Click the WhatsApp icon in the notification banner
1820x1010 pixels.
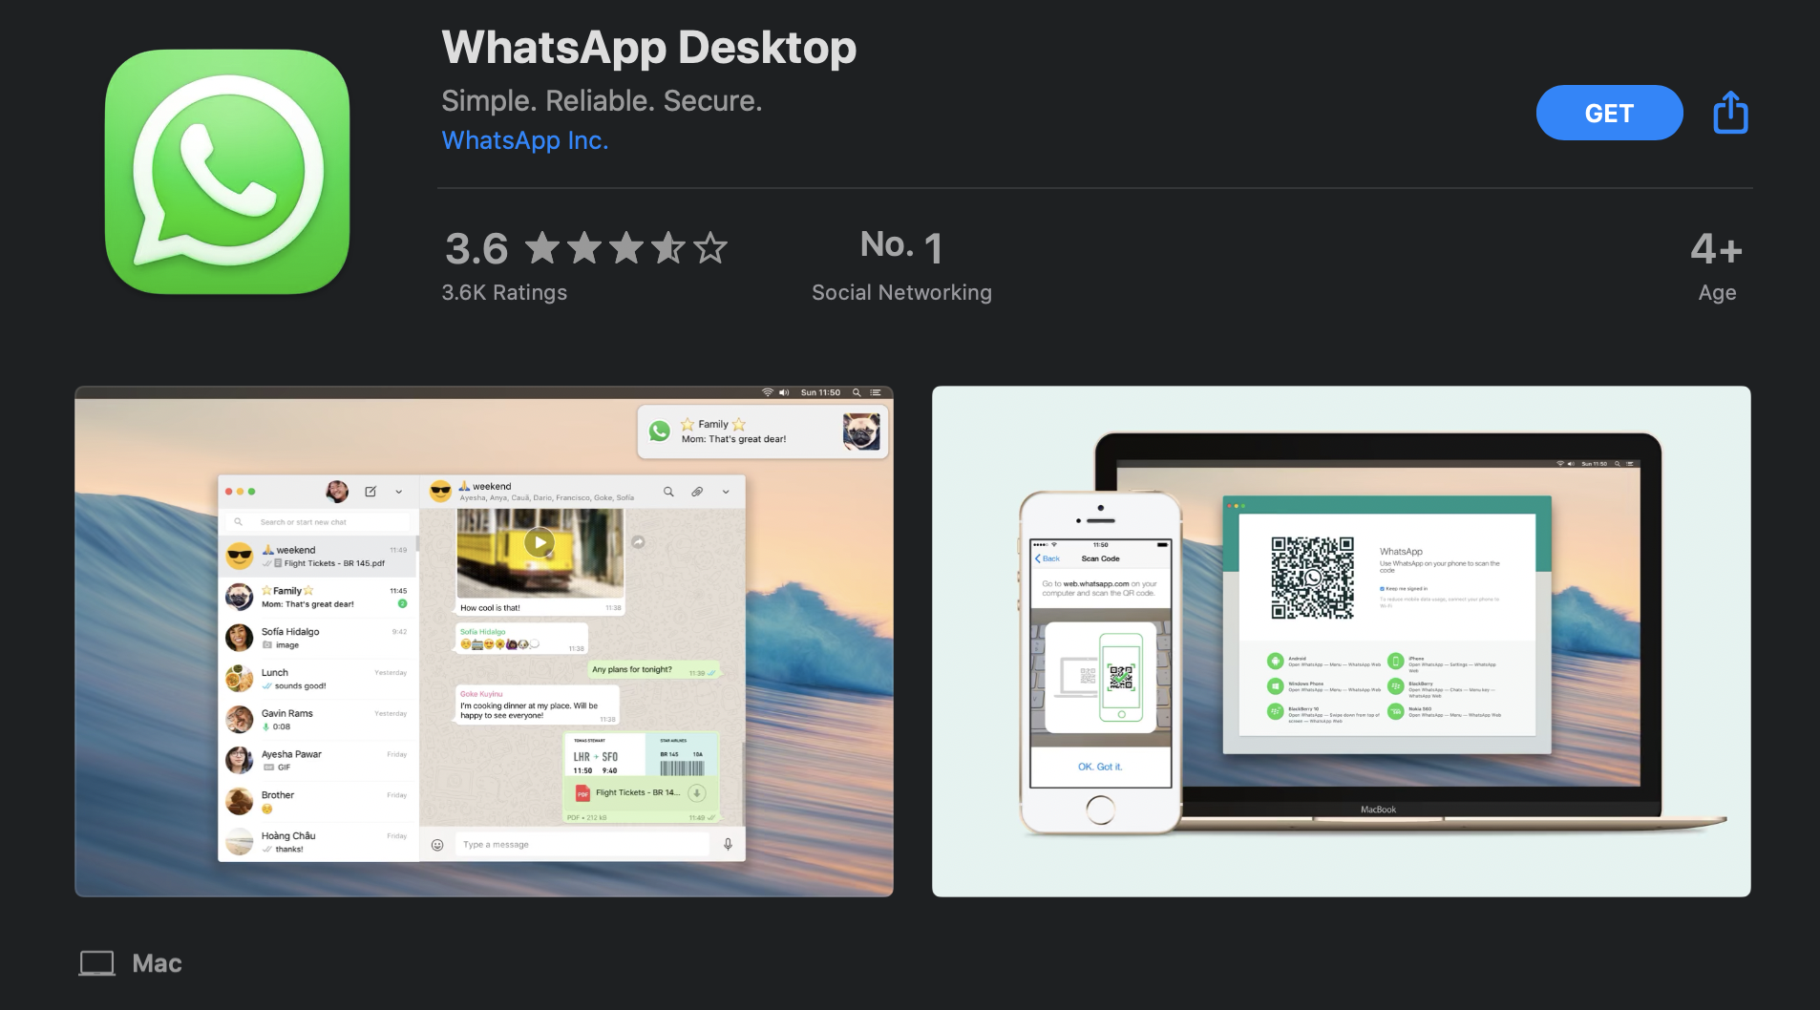pyautogui.click(x=661, y=431)
